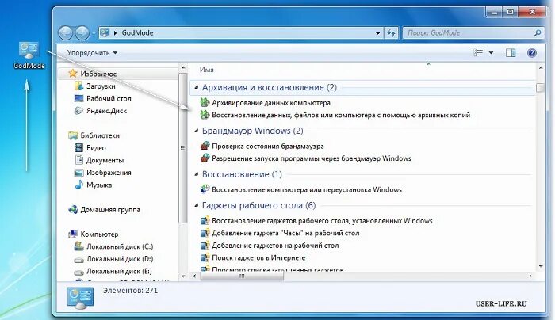Open Яндекс.Диск in the sidebar

pyautogui.click(x=106, y=111)
